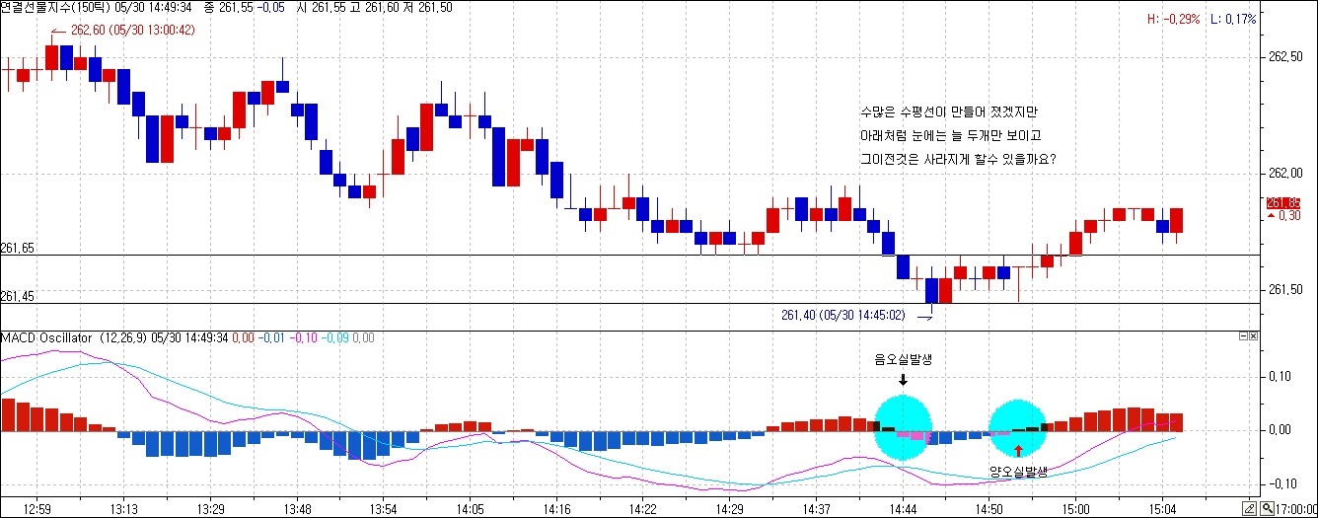The height and width of the screenshot is (518, 1318).
Task: Click the 14:05 time axis label
Action: pyautogui.click(x=470, y=509)
